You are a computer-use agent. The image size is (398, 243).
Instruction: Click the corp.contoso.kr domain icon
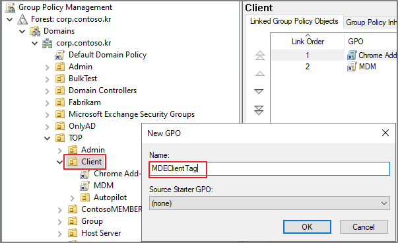(48, 43)
